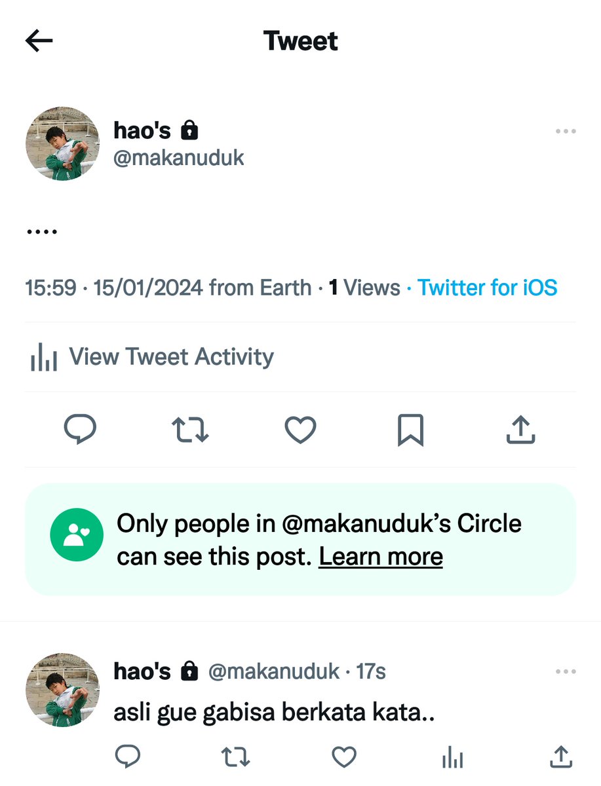601x786 pixels.
Task: Go back using the arrow icon
Action: (39, 41)
